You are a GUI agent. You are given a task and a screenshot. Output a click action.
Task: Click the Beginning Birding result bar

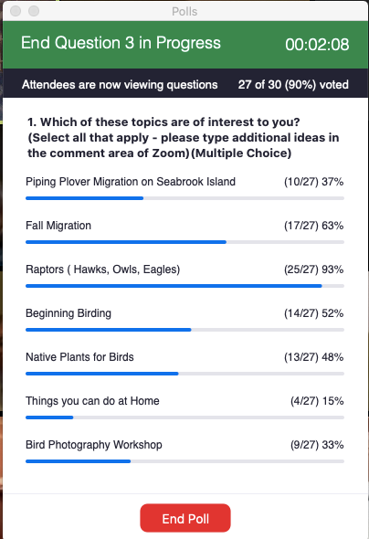tap(184, 330)
